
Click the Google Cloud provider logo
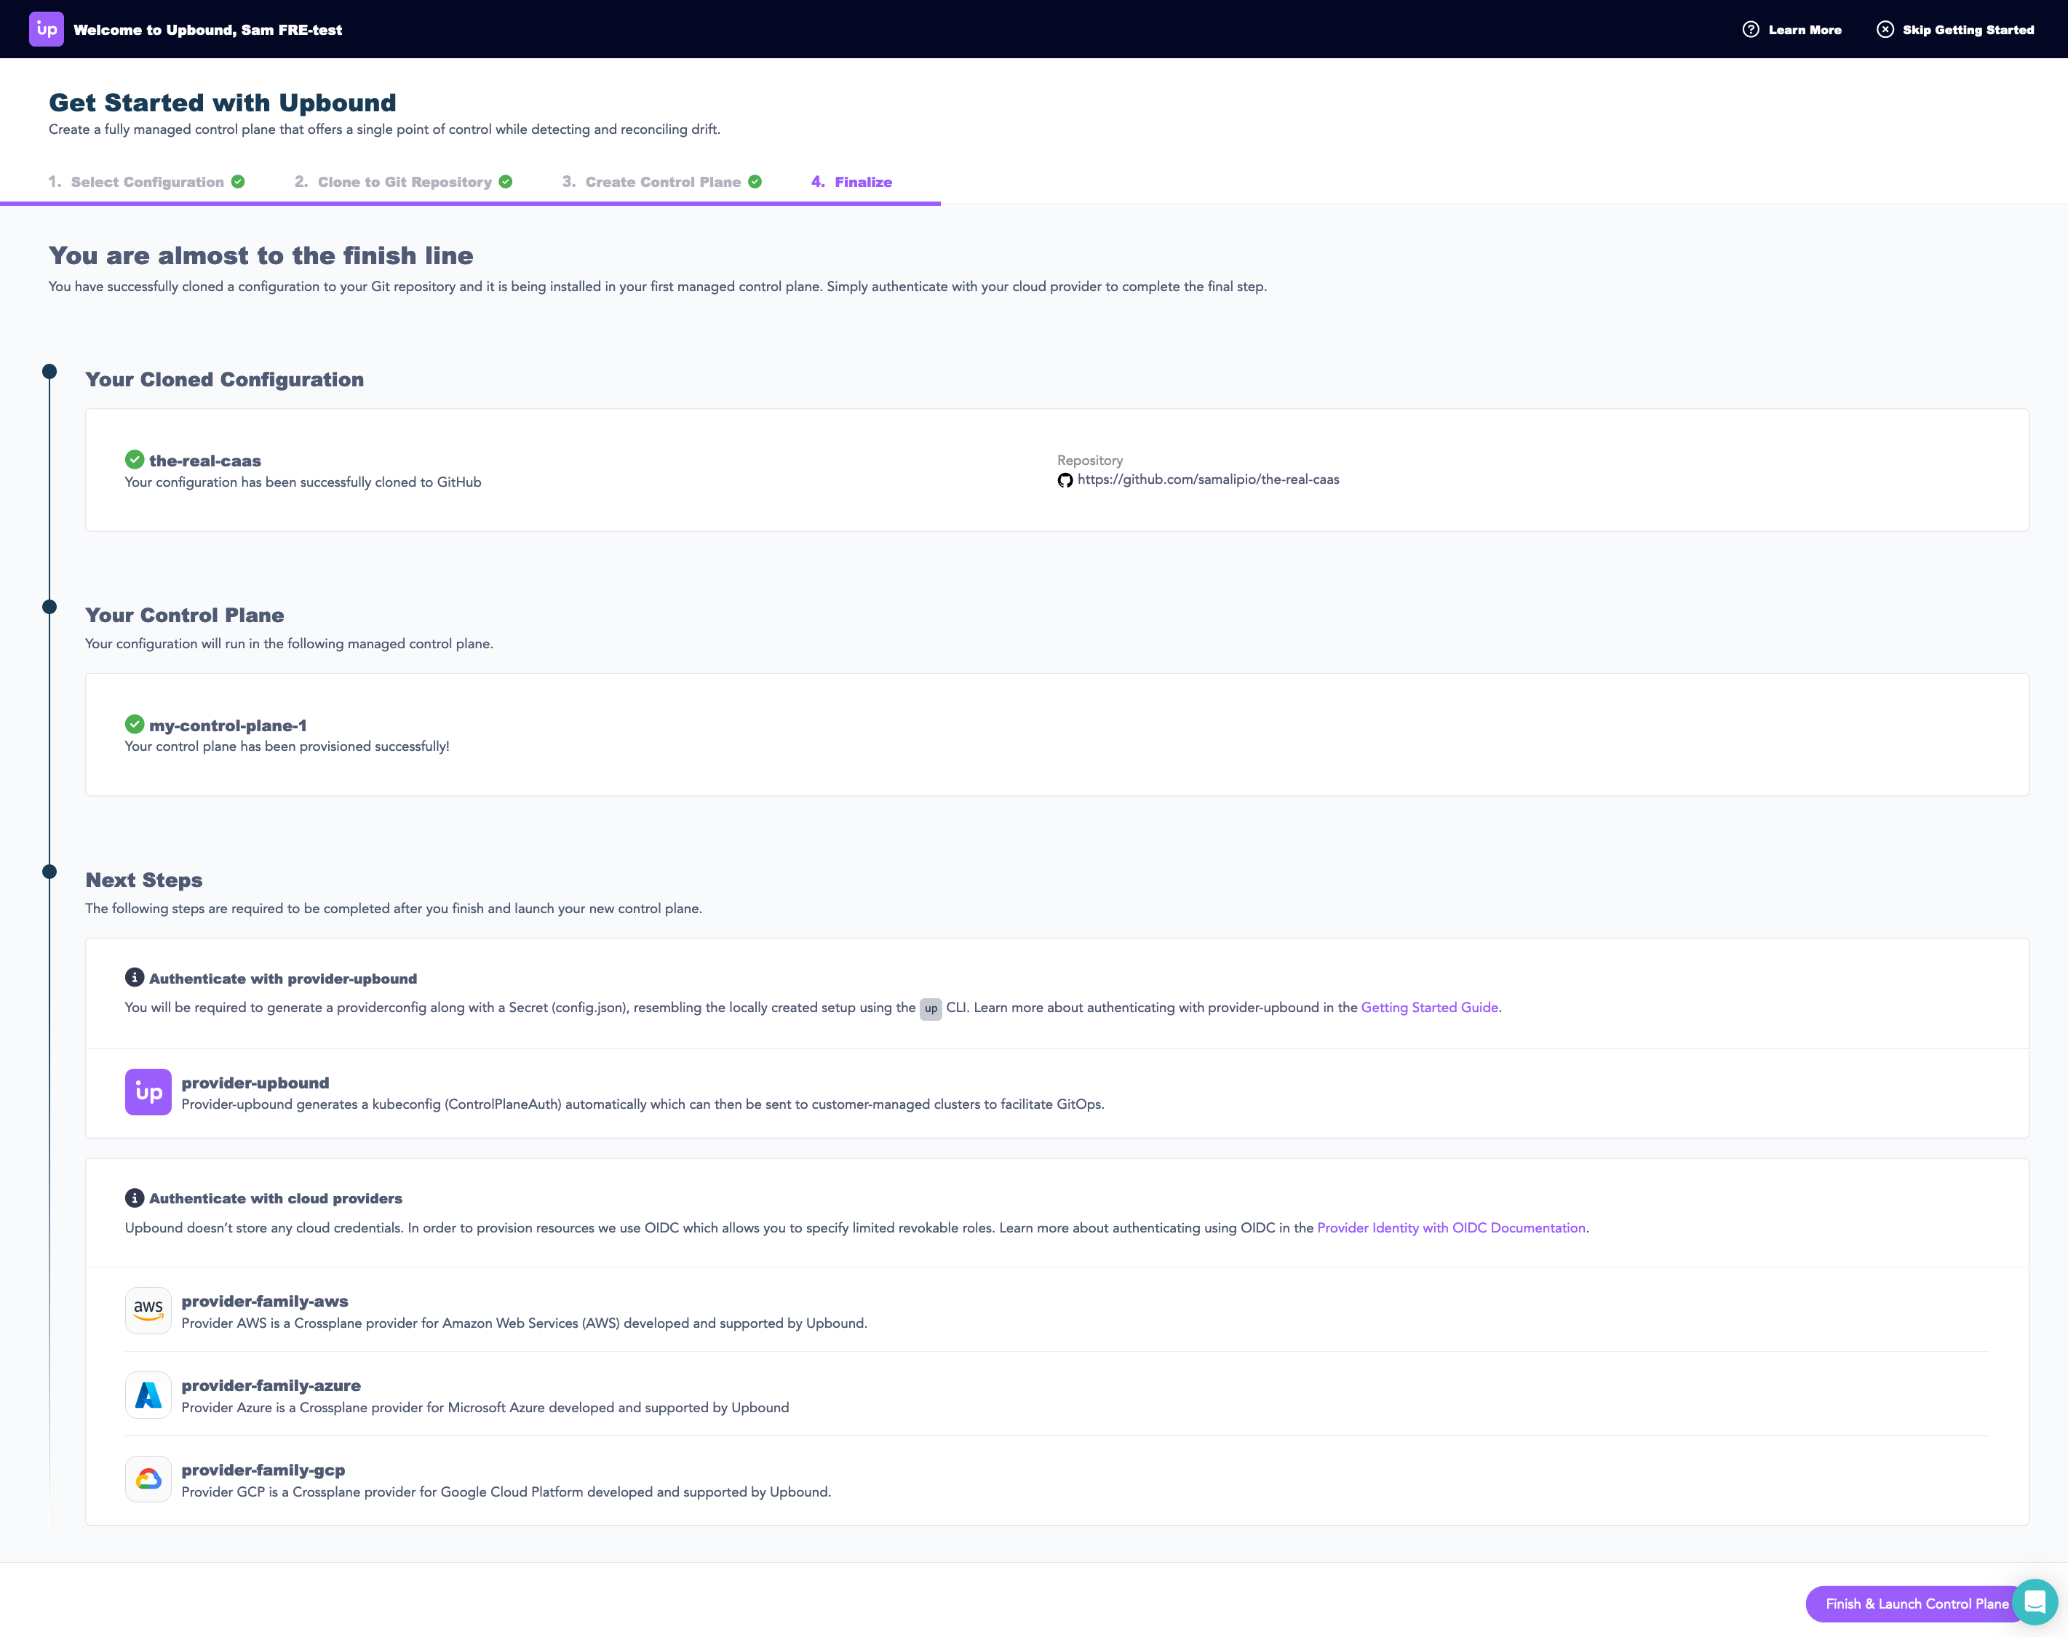pyautogui.click(x=148, y=1479)
